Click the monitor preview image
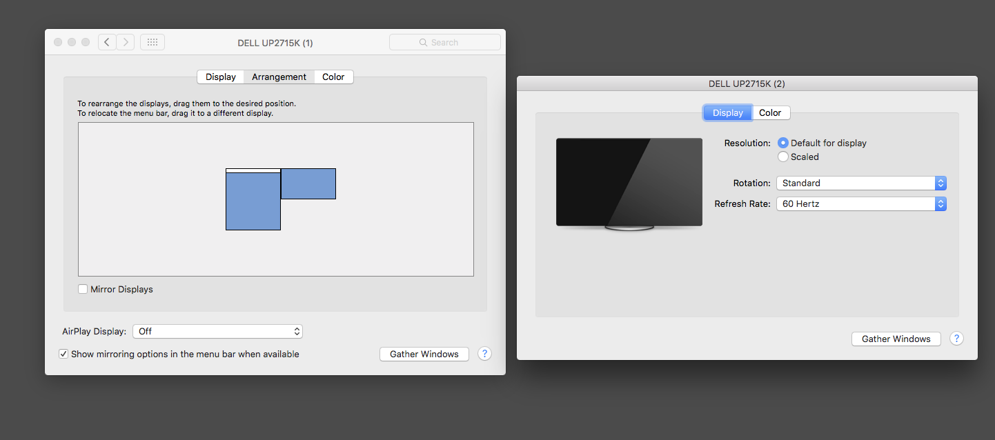Viewport: 995px width, 440px height. coord(629,183)
